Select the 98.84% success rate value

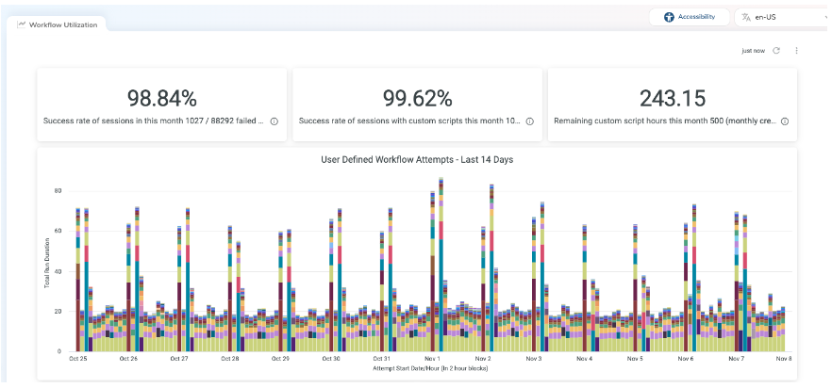(162, 98)
